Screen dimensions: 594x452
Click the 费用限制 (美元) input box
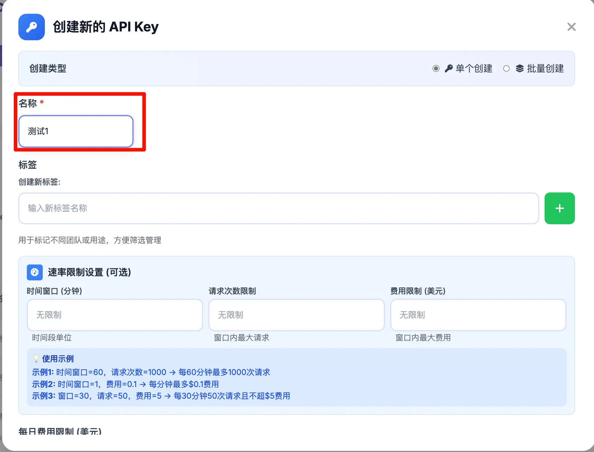click(478, 315)
